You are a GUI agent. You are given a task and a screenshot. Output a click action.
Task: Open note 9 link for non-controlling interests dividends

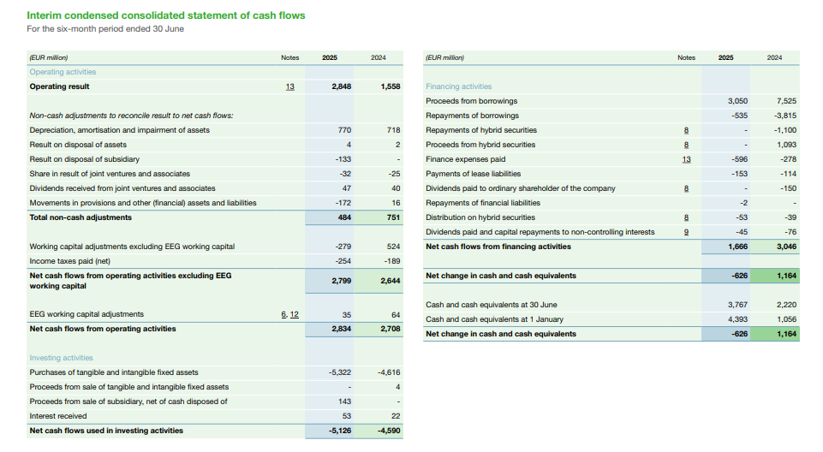click(686, 232)
